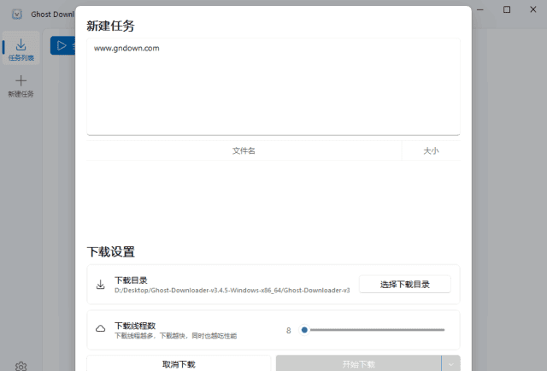
Task: Click the 下载设置 section heading
Action: 110,252
